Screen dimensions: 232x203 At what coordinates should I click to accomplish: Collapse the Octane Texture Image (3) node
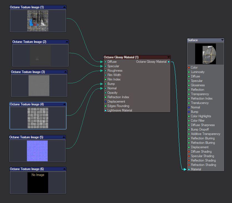click(x=65, y=72)
